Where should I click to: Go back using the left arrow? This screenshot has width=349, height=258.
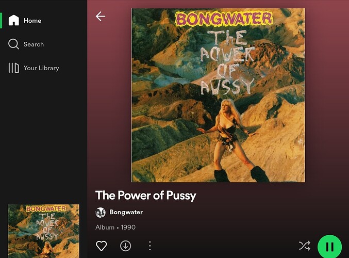(x=101, y=17)
